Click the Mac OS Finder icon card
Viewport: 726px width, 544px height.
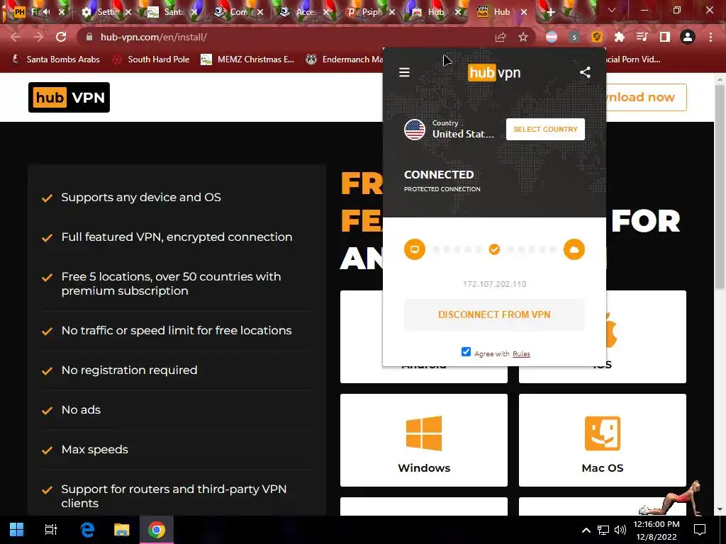(603, 440)
